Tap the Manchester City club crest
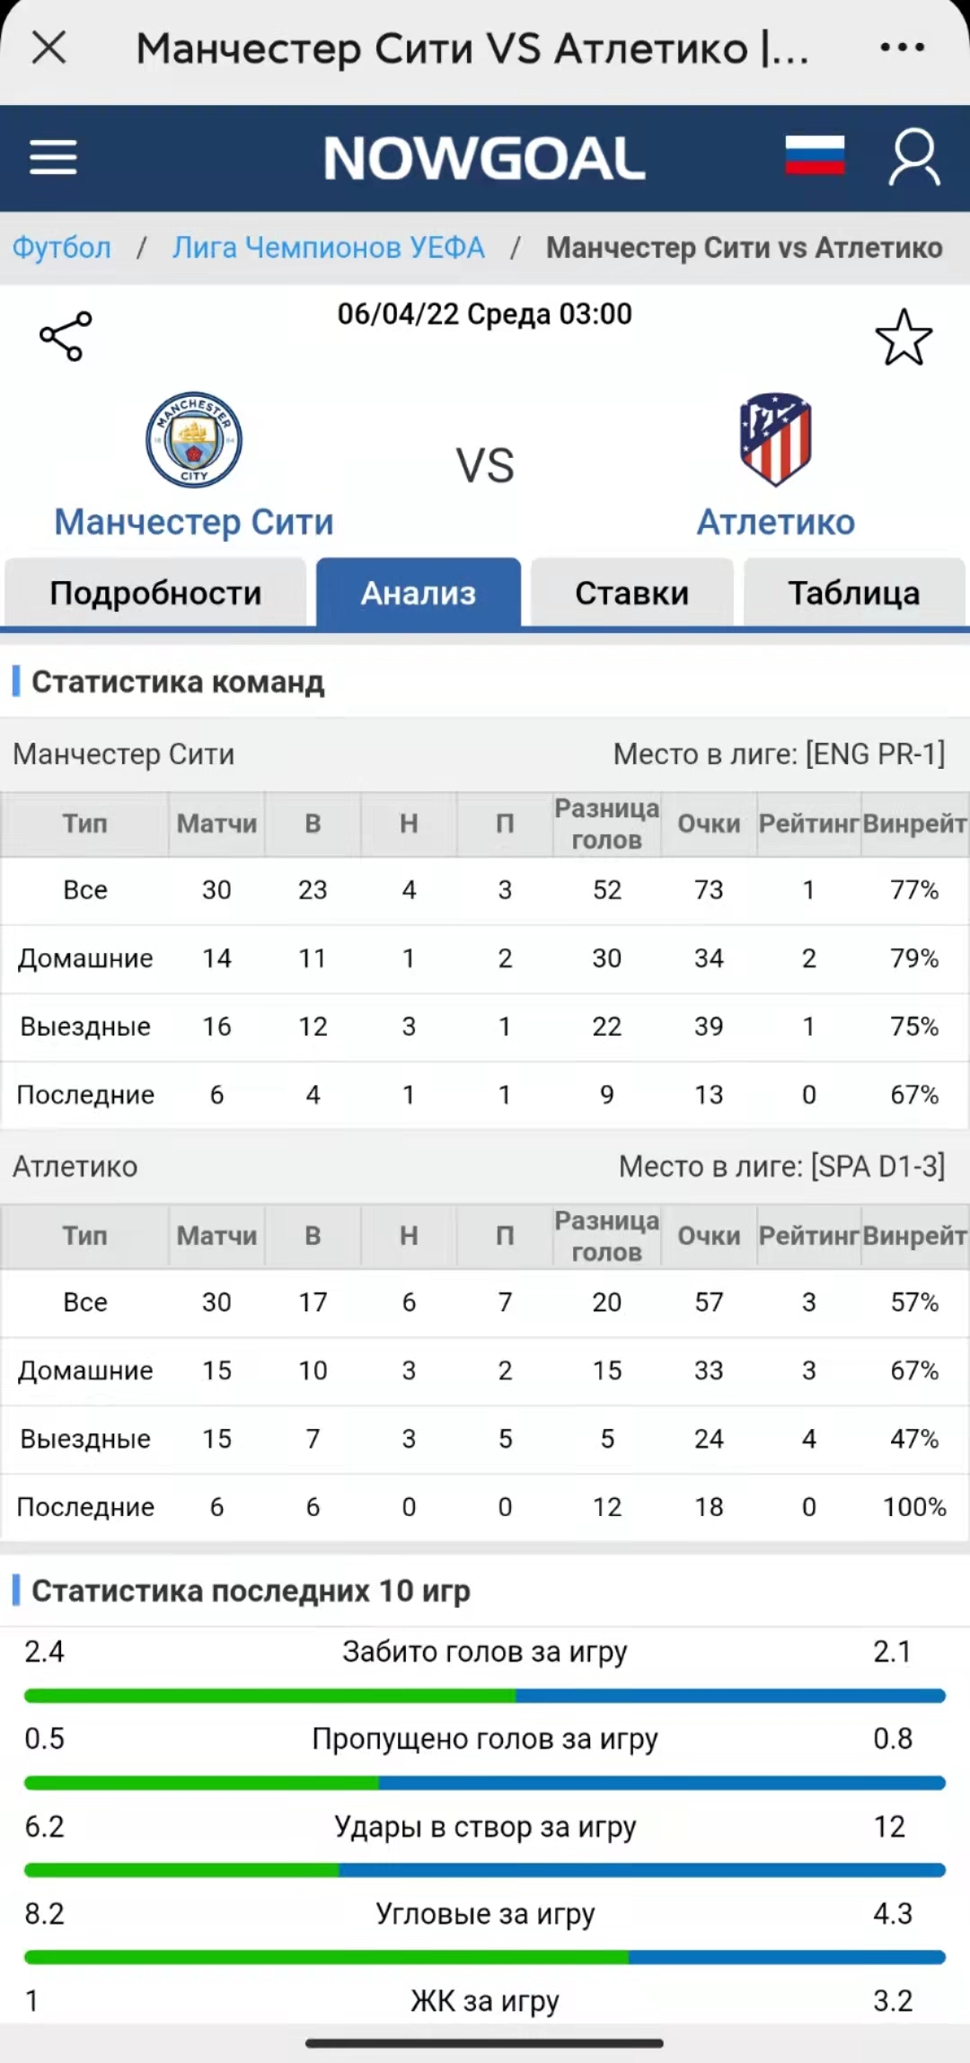970x2063 pixels. (194, 440)
